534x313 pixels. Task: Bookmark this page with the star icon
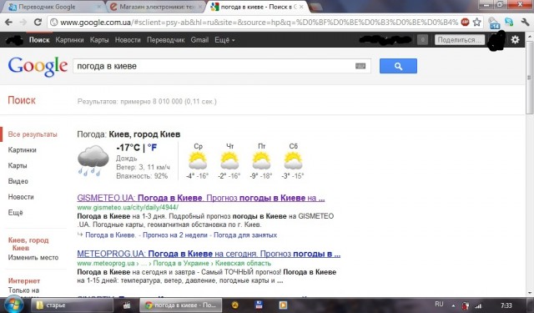coord(476,23)
